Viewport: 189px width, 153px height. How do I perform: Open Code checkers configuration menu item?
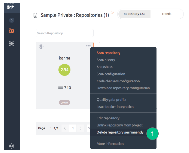(x=118, y=81)
